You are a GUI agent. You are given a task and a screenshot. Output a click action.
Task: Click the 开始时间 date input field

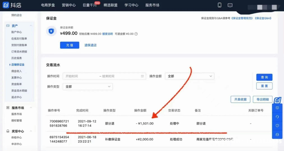pyautogui.click(x=81, y=76)
